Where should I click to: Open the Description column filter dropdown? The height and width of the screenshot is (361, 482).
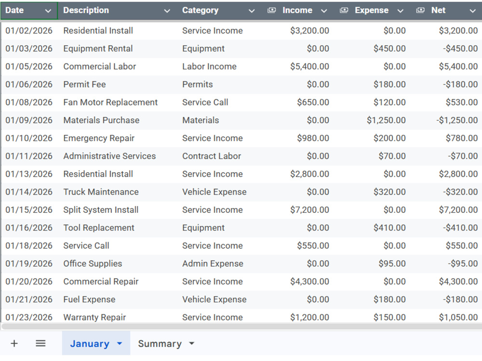point(167,11)
